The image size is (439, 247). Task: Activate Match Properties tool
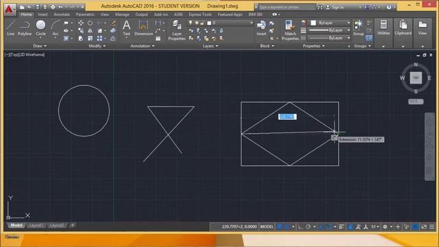[x=290, y=30]
